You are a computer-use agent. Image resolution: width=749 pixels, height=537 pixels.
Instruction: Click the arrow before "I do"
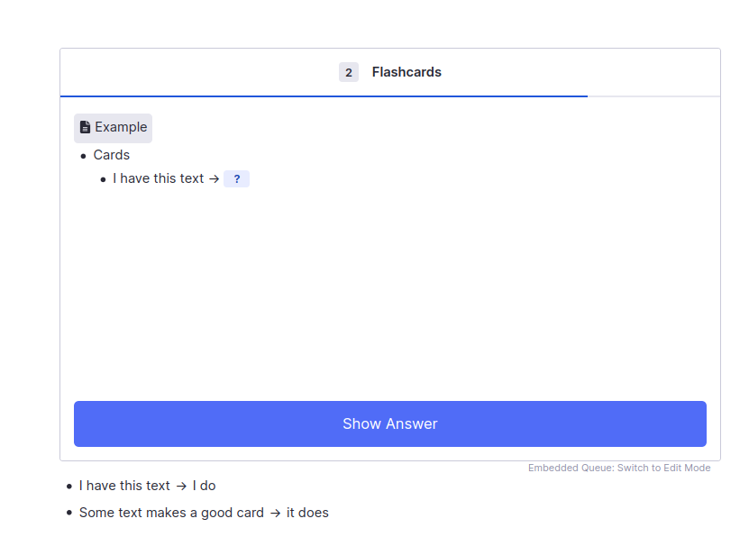click(x=181, y=487)
